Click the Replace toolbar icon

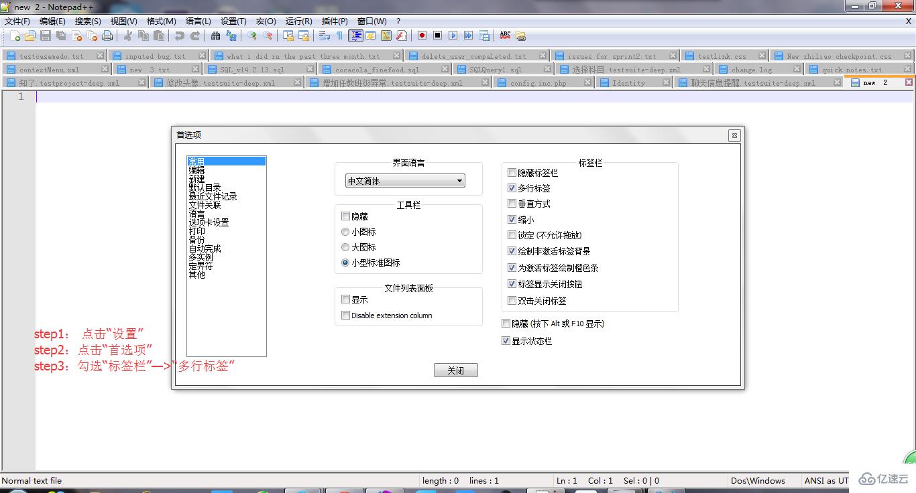[231, 36]
